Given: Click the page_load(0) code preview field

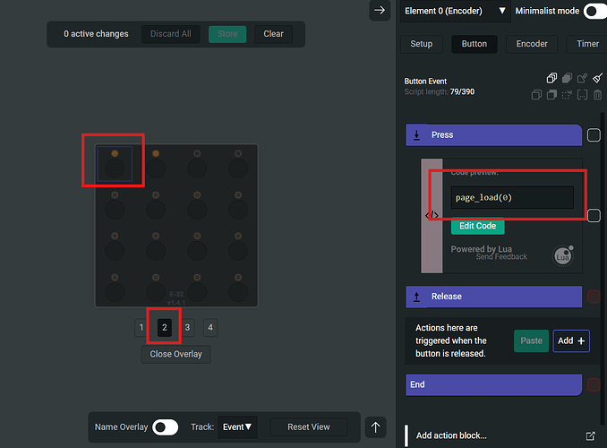Looking at the screenshot, I should (x=512, y=197).
